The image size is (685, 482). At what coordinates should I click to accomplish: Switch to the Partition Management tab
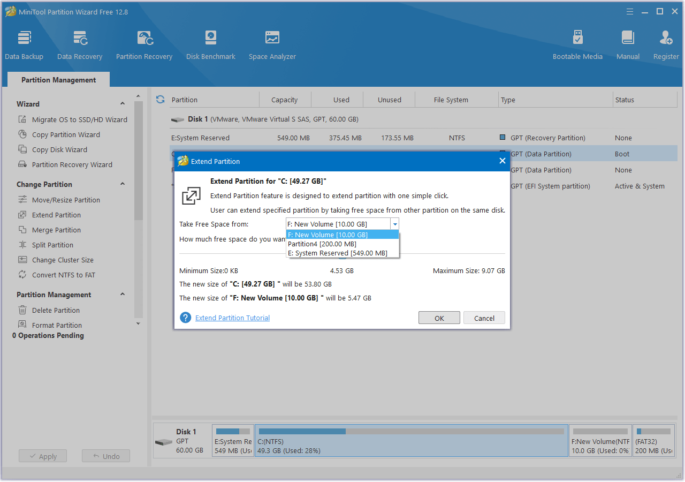[x=58, y=79]
